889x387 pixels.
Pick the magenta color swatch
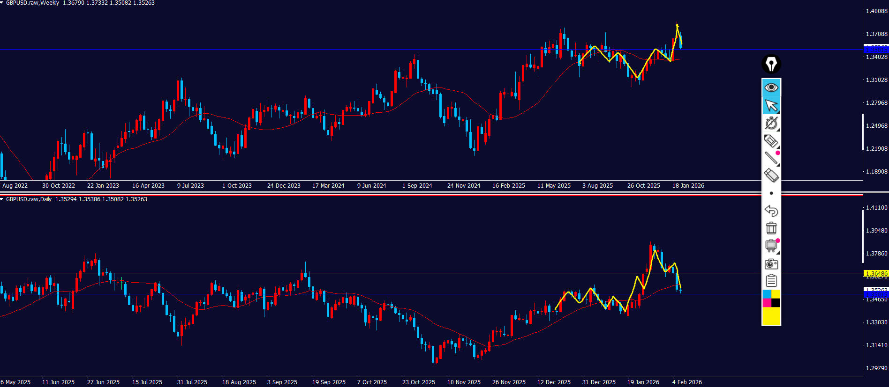(767, 303)
